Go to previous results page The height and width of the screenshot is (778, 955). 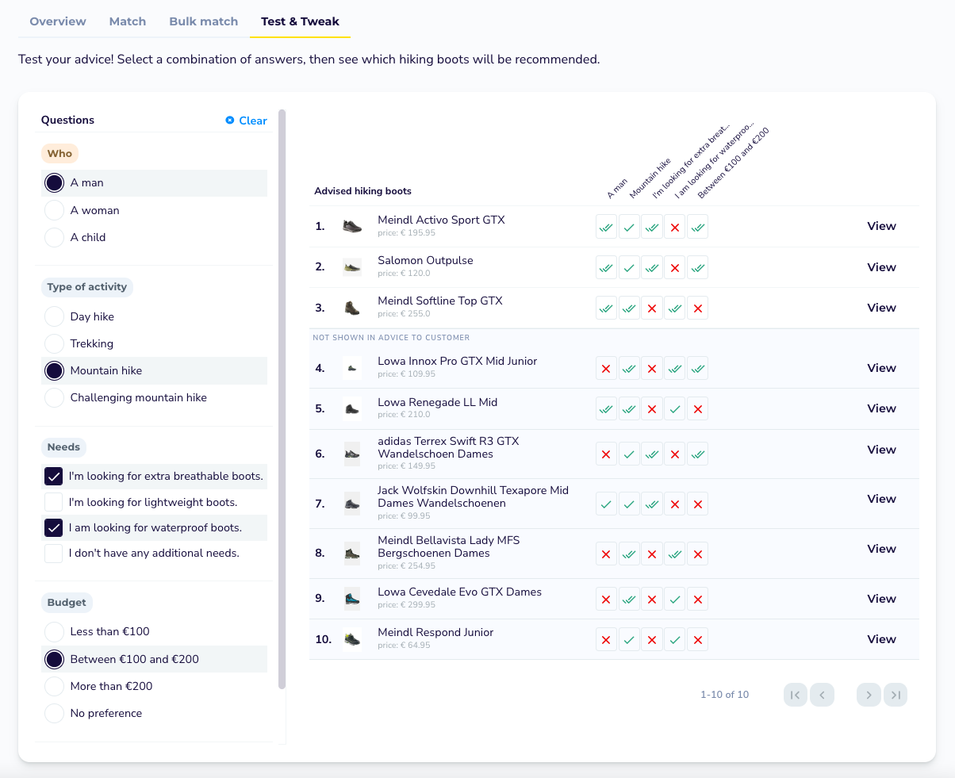click(x=823, y=695)
